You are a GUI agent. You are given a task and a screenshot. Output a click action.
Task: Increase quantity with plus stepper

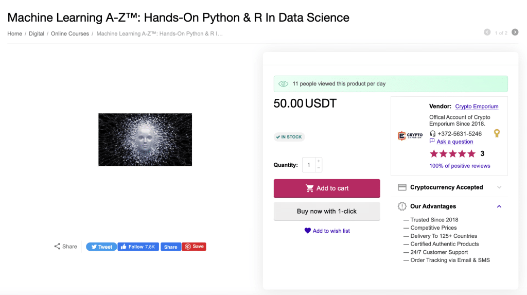tap(319, 161)
